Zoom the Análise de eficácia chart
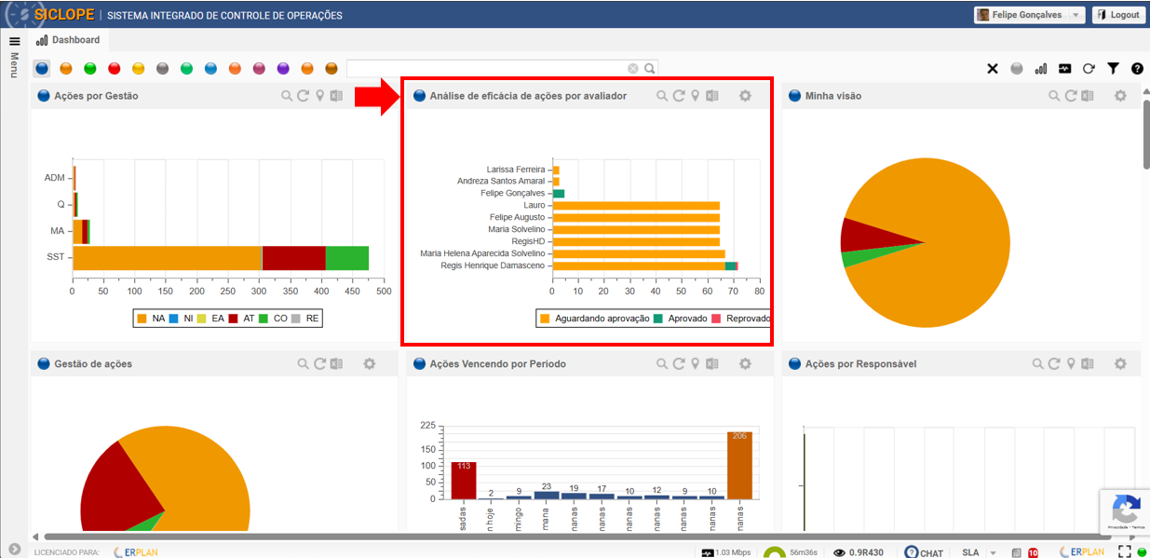Screen dimensions: 1150x558 pos(662,96)
